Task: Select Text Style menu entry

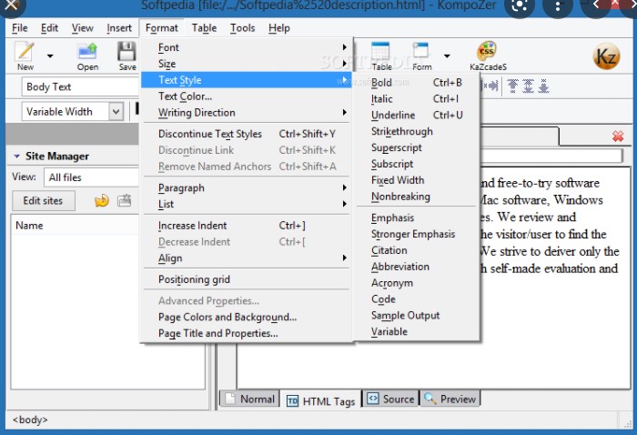Action: 247,80
